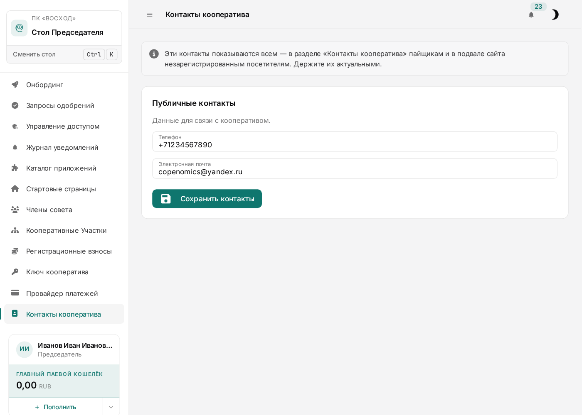The width and height of the screenshot is (582, 415).
Task: Open Регистрационные взносы
Action: click(64, 251)
